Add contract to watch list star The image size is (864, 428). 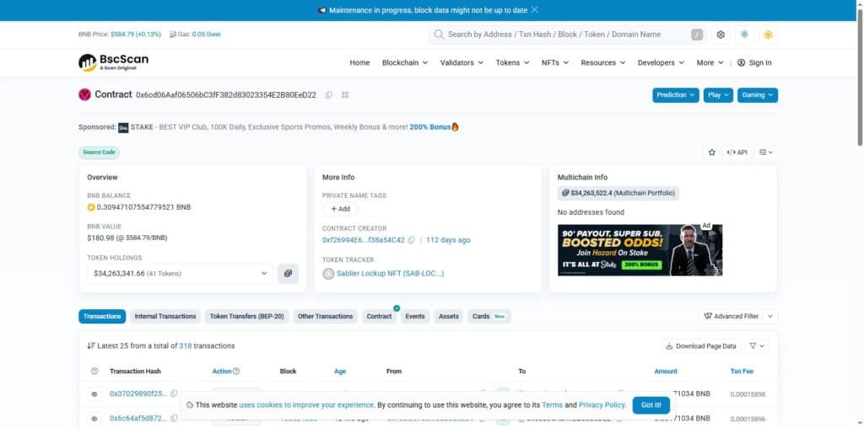(x=712, y=152)
